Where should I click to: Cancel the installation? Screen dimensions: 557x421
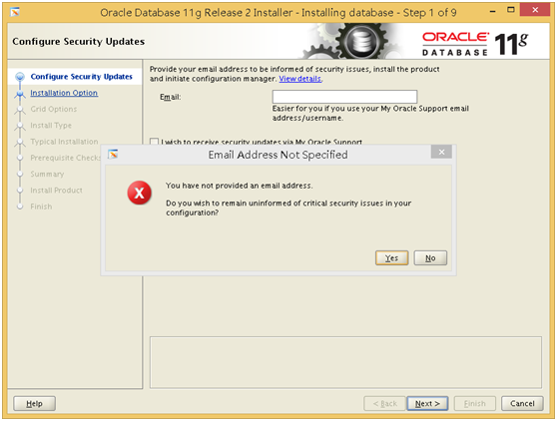click(x=522, y=403)
